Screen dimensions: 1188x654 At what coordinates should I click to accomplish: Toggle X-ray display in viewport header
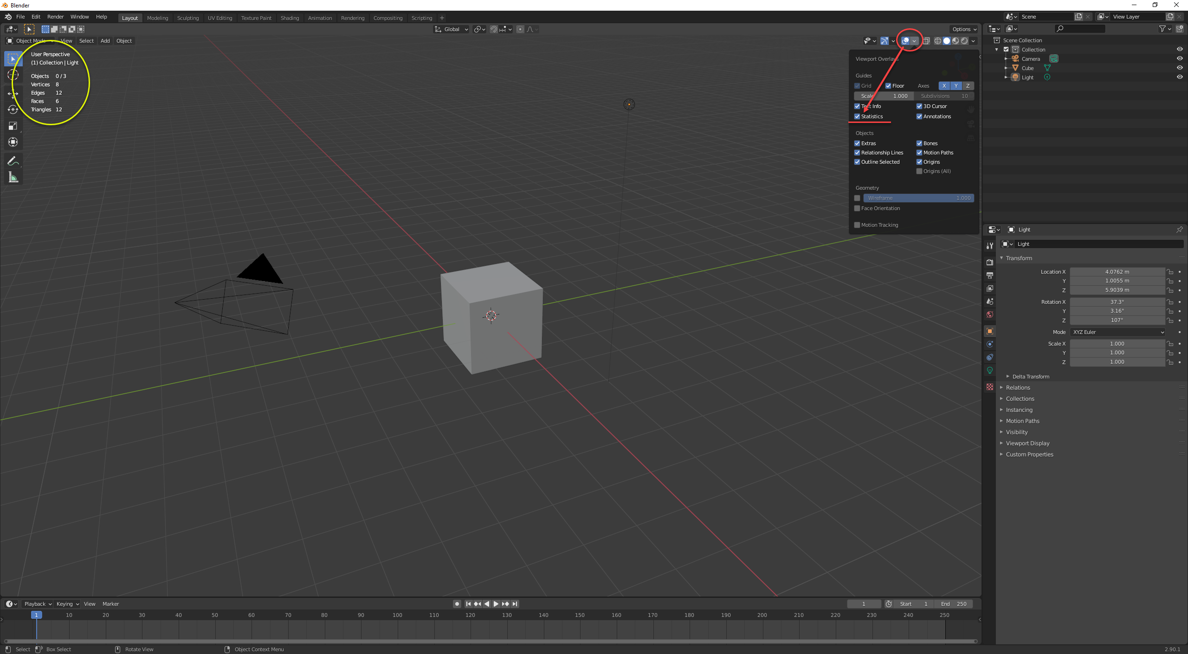926,41
